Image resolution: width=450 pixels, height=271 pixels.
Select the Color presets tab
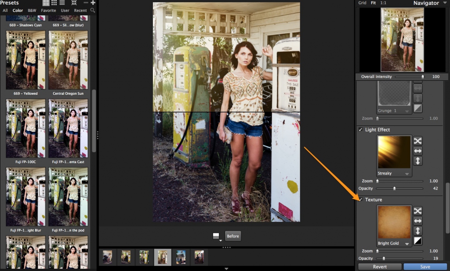point(18,11)
